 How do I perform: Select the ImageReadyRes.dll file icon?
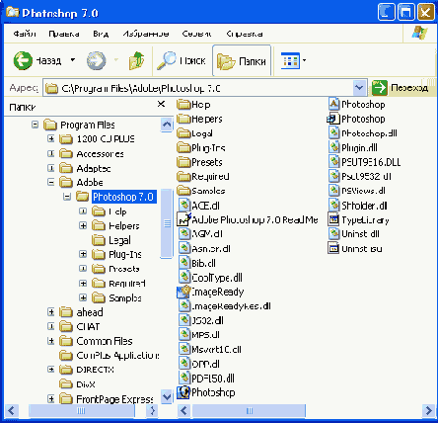click(x=184, y=306)
